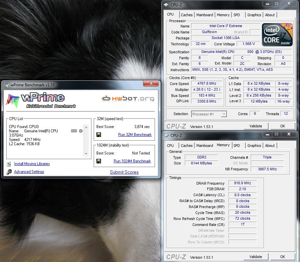The height and width of the screenshot is (262, 300).
Task: Click Submit Scores link
Action: tap(124, 172)
